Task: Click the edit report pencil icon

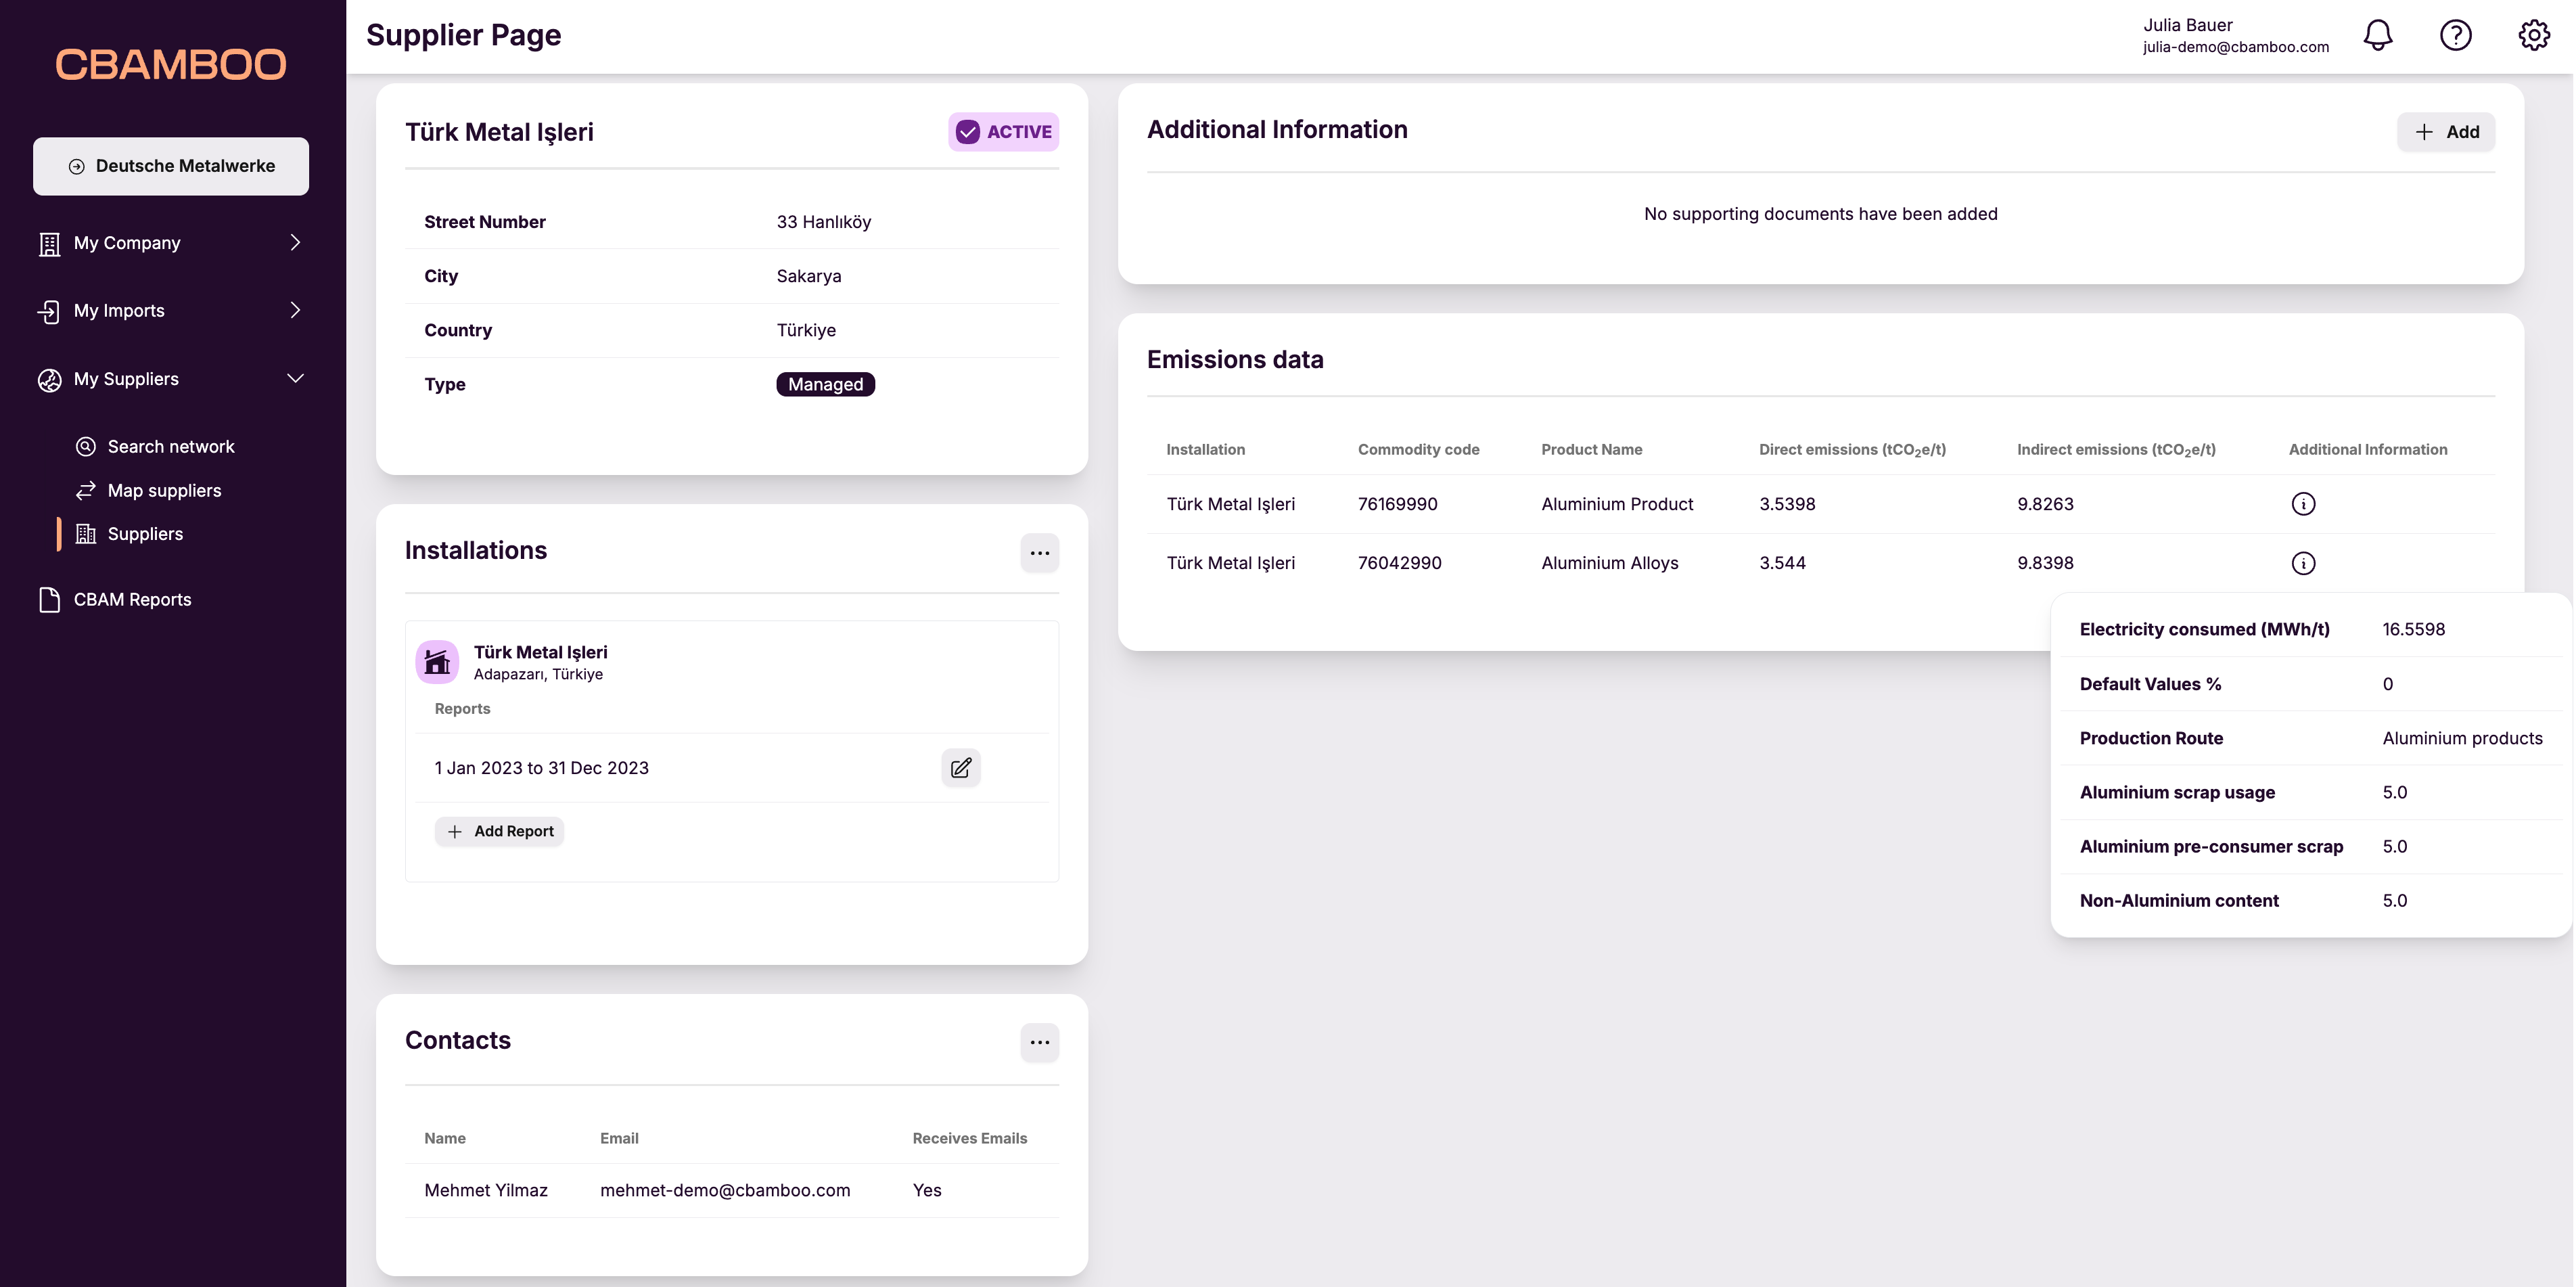Action: pyautogui.click(x=960, y=768)
